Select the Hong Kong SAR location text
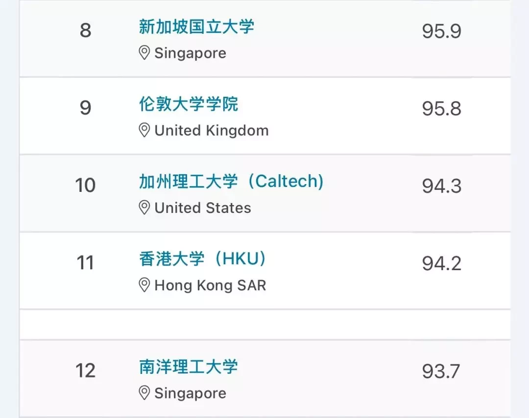 click(x=210, y=285)
